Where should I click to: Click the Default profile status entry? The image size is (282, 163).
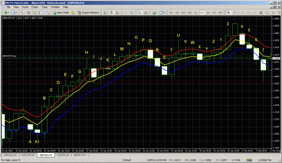pos(127,160)
